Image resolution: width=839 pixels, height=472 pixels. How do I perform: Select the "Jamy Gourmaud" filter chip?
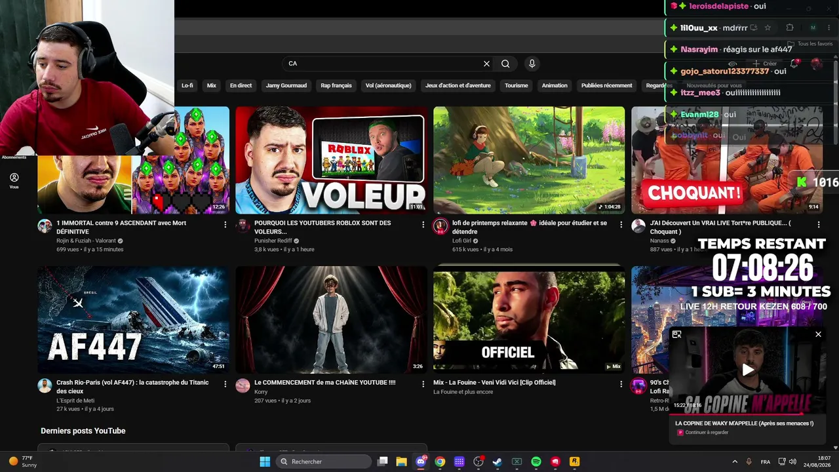286,85
